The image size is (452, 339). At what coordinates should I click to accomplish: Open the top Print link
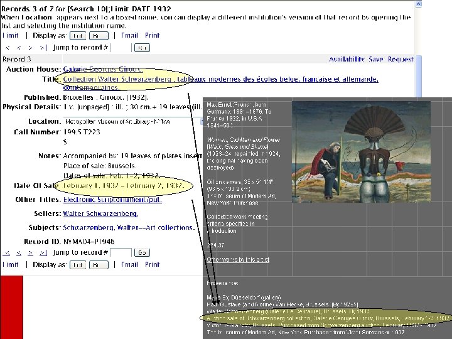pos(152,35)
